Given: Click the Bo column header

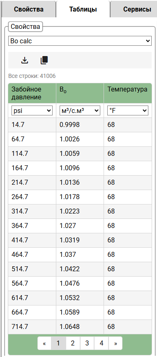Looking at the screenshot, I should (x=80, y=93).
